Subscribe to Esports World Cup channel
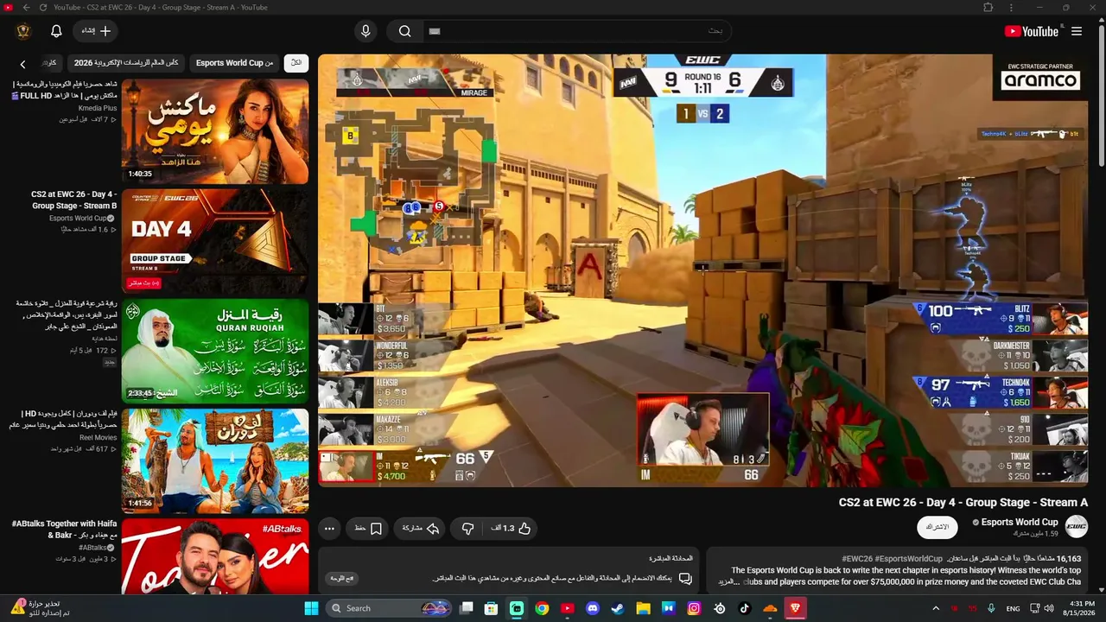Screen dimensions: 1106x622 [x=938, y=527]
